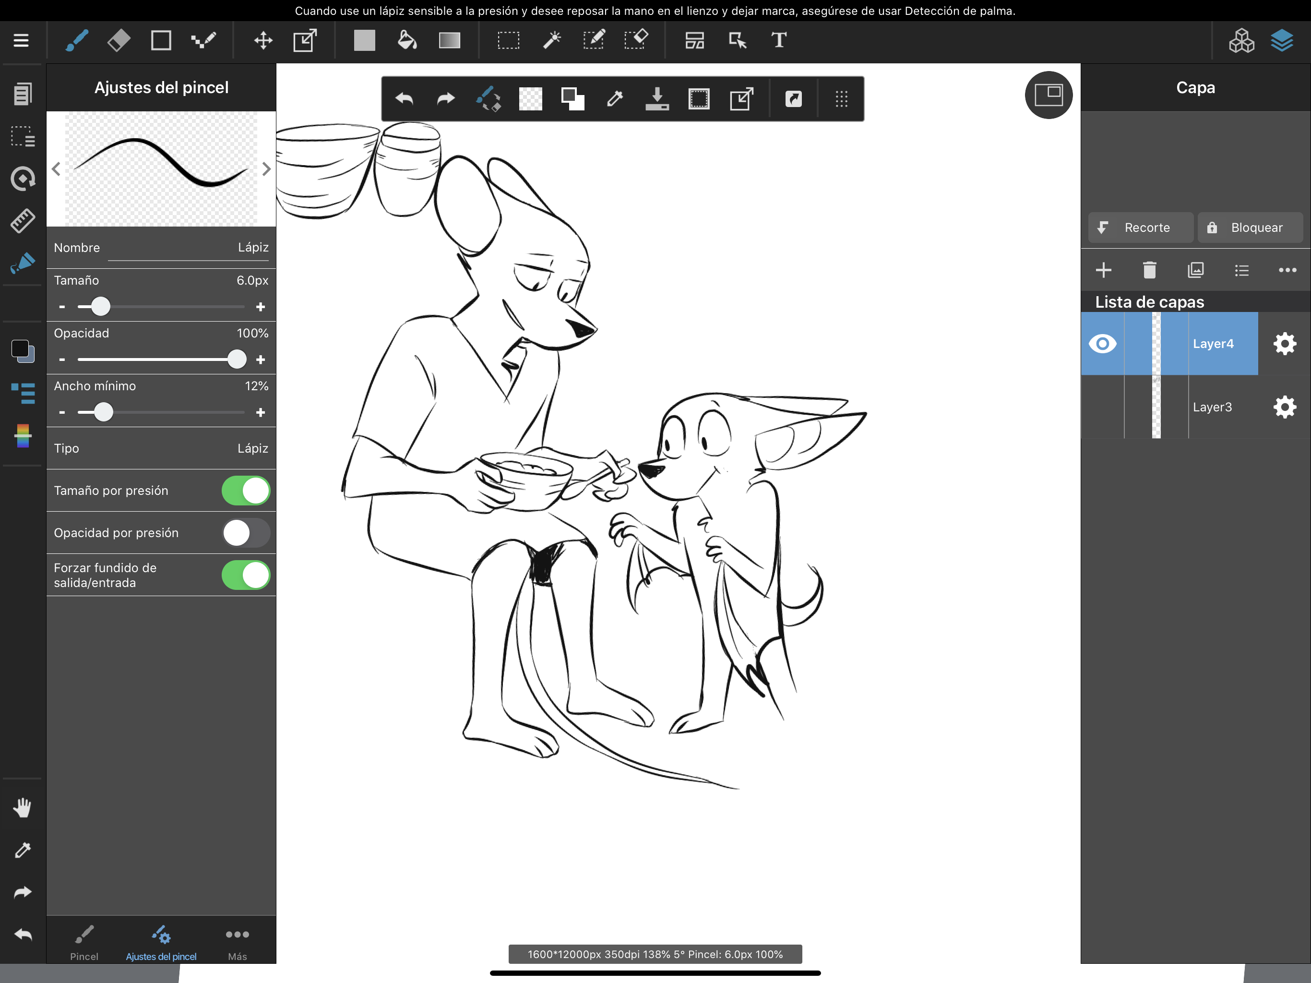
Task: Select the Eraser tool in top toolbar
Action: 119,40
